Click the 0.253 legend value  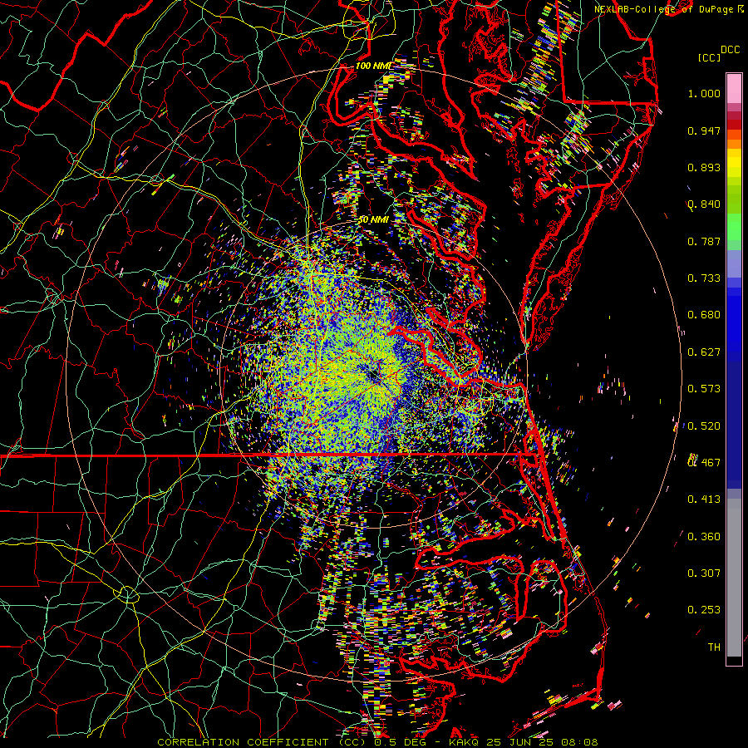click(704, 610)
